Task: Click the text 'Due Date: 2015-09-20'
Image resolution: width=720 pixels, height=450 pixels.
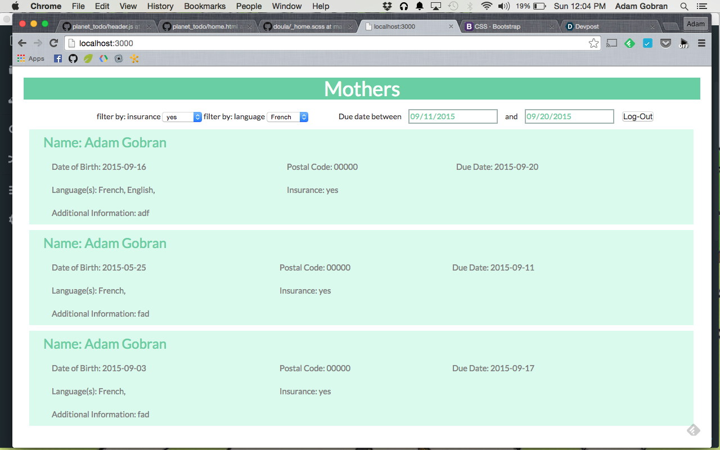Action: pos(497,167)
